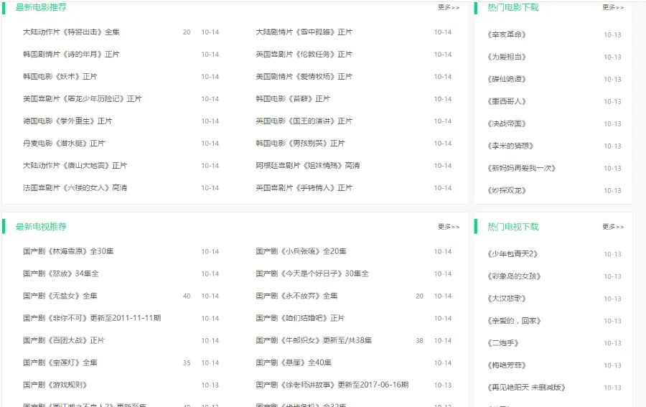Click the 最新电视推荐 section heading
This screenshot has height=407, width=646.
point(41,227)
